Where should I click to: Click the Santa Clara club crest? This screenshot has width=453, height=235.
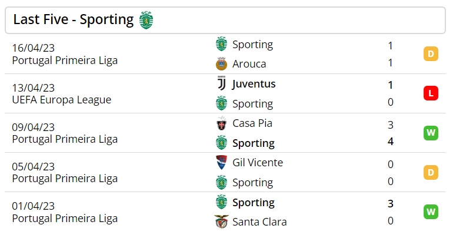point(222,221)
